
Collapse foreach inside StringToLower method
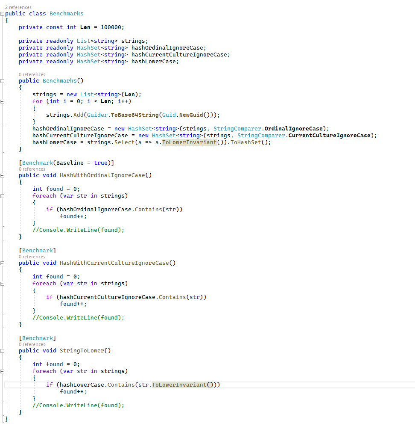3,371
